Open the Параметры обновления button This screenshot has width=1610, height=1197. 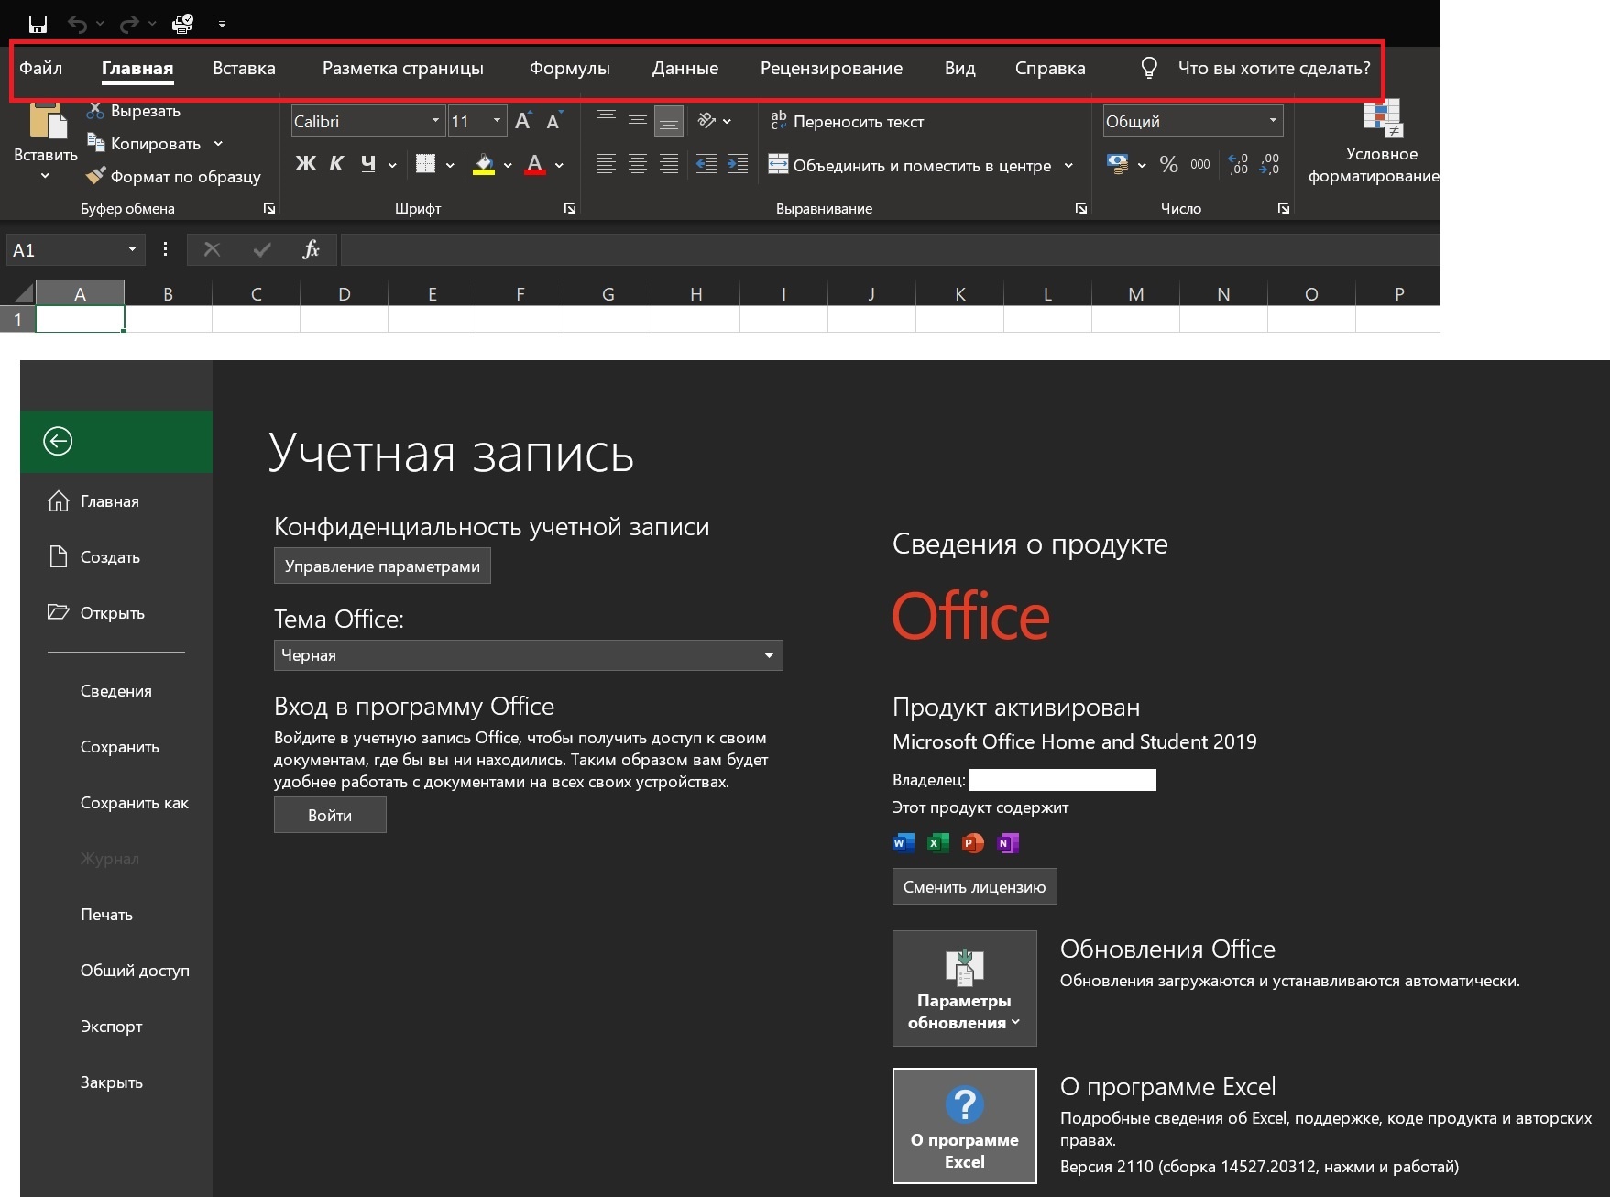click(x=964, y=988)
